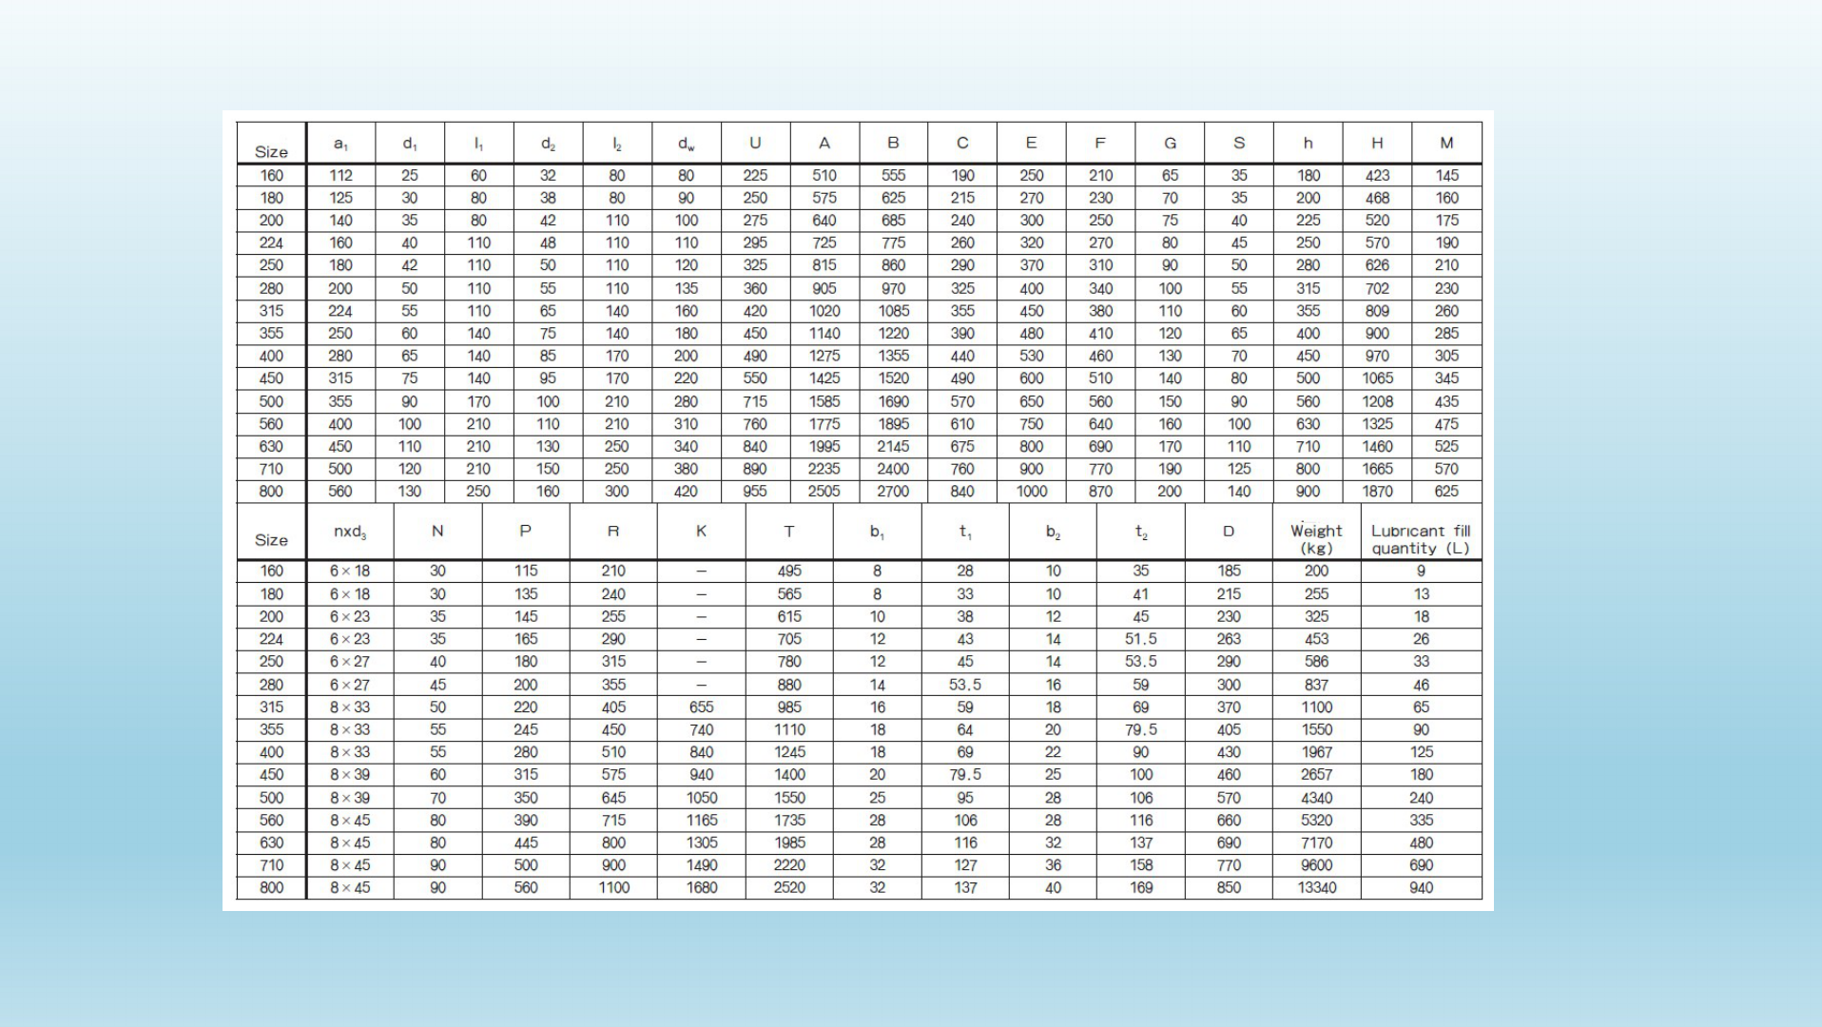This screenshot has height=1027, width=1822.
Task: Click the B column value 2700
Action: [x=893, y=492]
